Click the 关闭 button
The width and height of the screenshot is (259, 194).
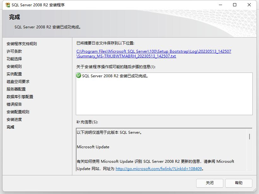[210, 183]
